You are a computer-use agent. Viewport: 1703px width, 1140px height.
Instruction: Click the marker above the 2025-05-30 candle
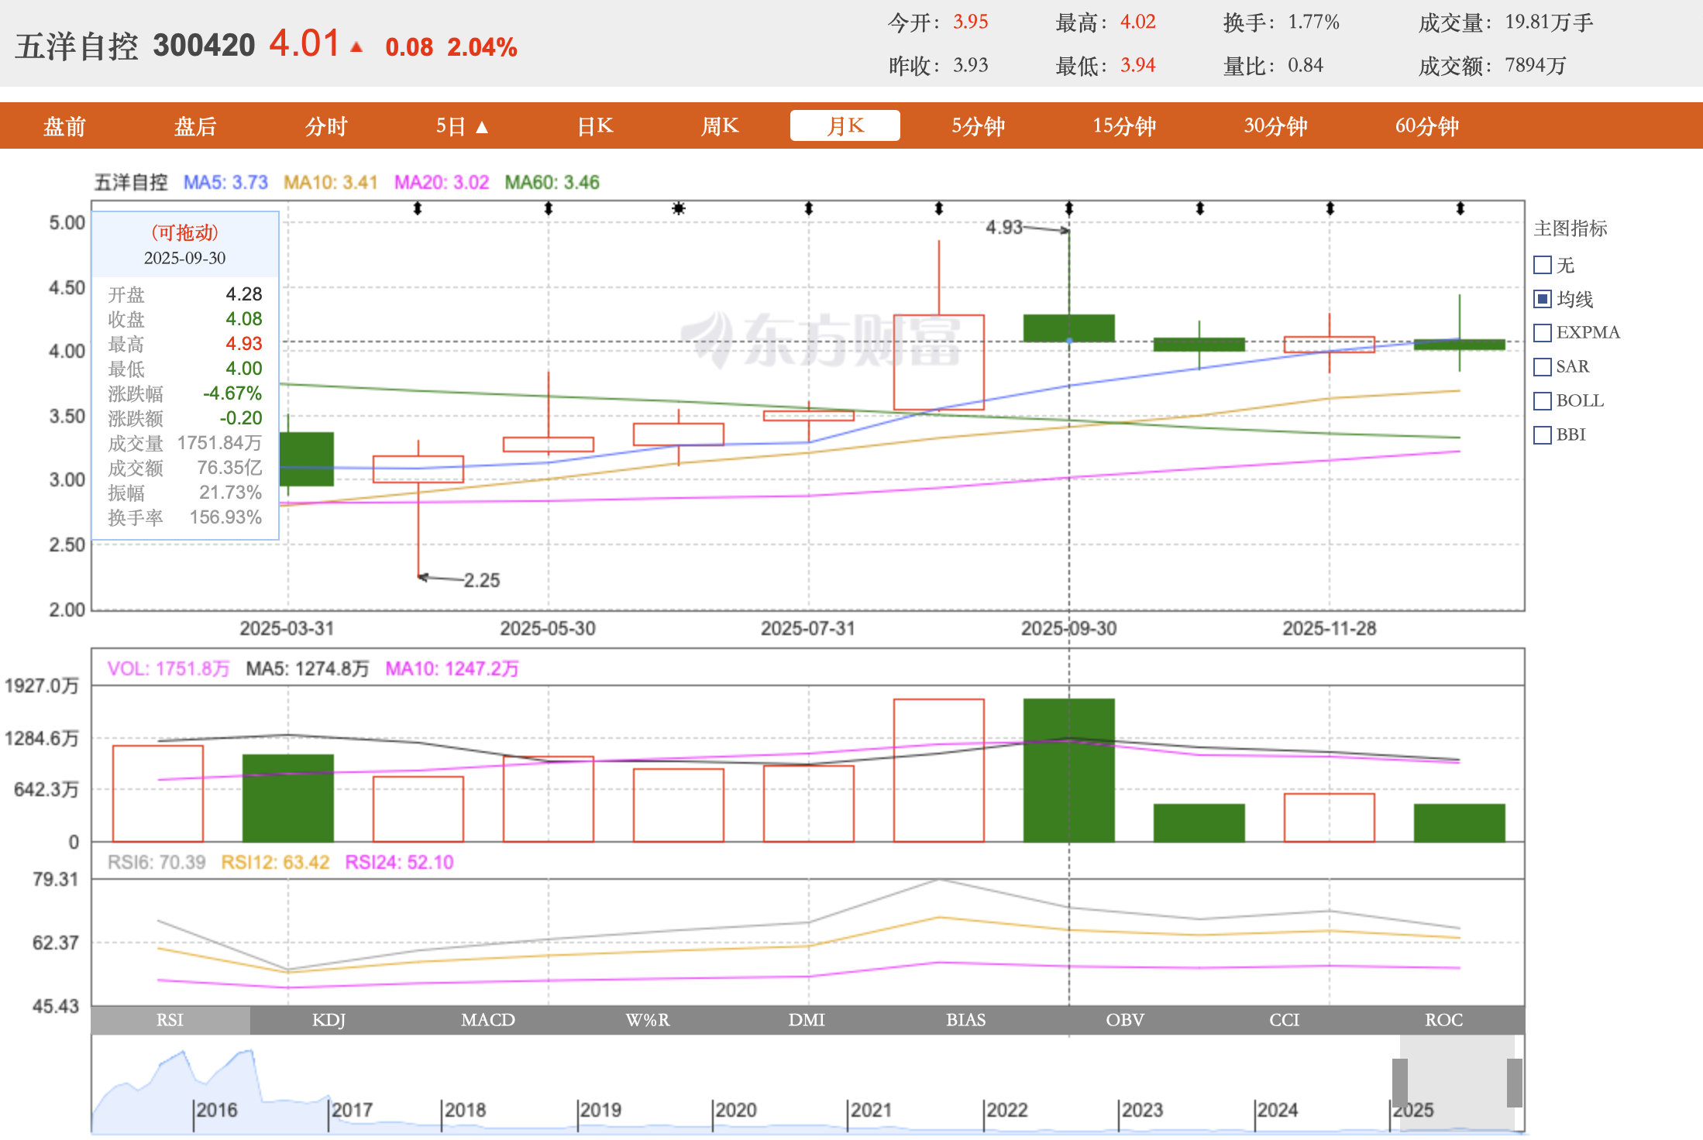point(549,208)
